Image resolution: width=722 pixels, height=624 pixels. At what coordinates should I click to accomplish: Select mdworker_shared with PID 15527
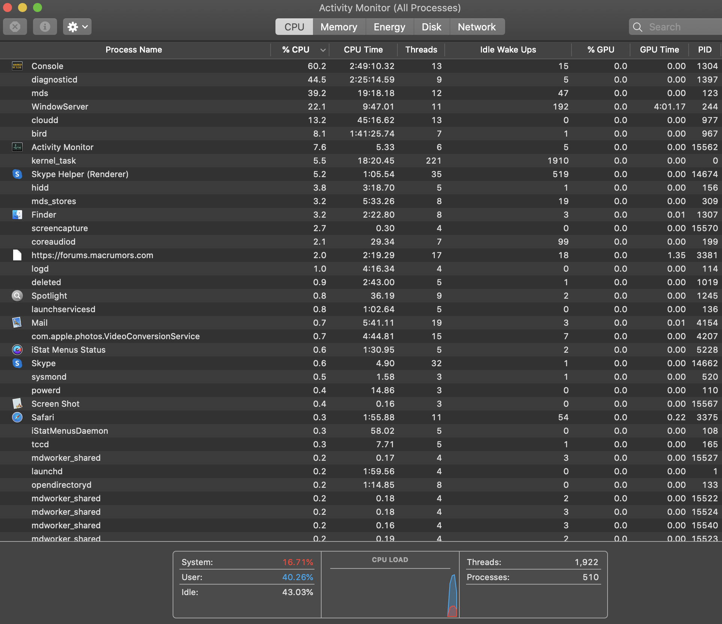pos(361,458)
